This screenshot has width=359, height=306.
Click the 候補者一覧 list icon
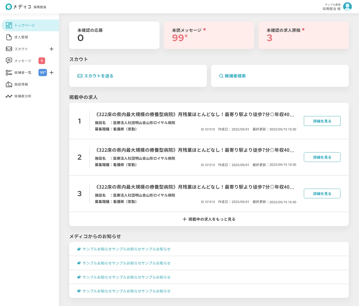pos(9,73)
